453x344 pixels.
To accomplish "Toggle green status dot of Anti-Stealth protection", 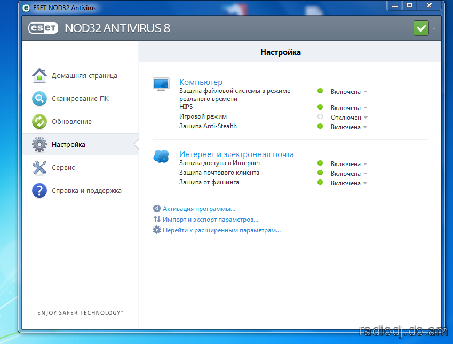I will (320, 126).
